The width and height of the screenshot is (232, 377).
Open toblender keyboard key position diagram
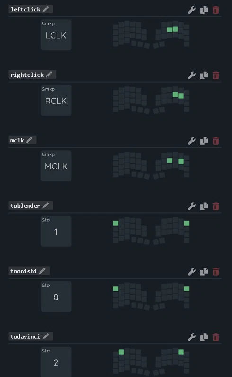tap(151, 231)
